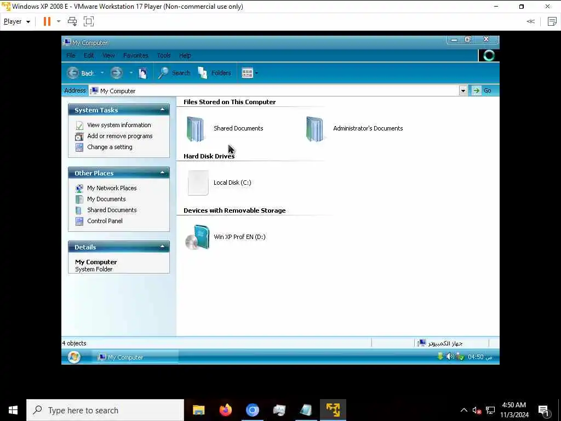This screenshot has width=561, height=421.
Task: Click the Views toolbar icon
Action: coord(247,73)
